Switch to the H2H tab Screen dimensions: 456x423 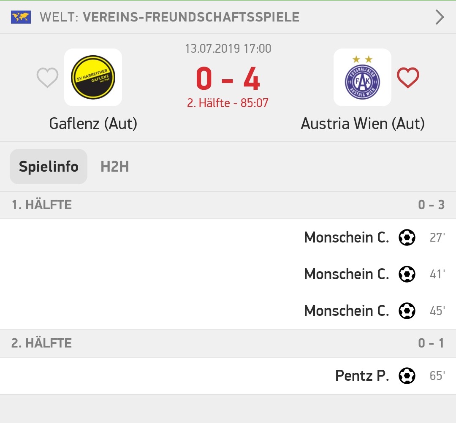click(114, 167)
